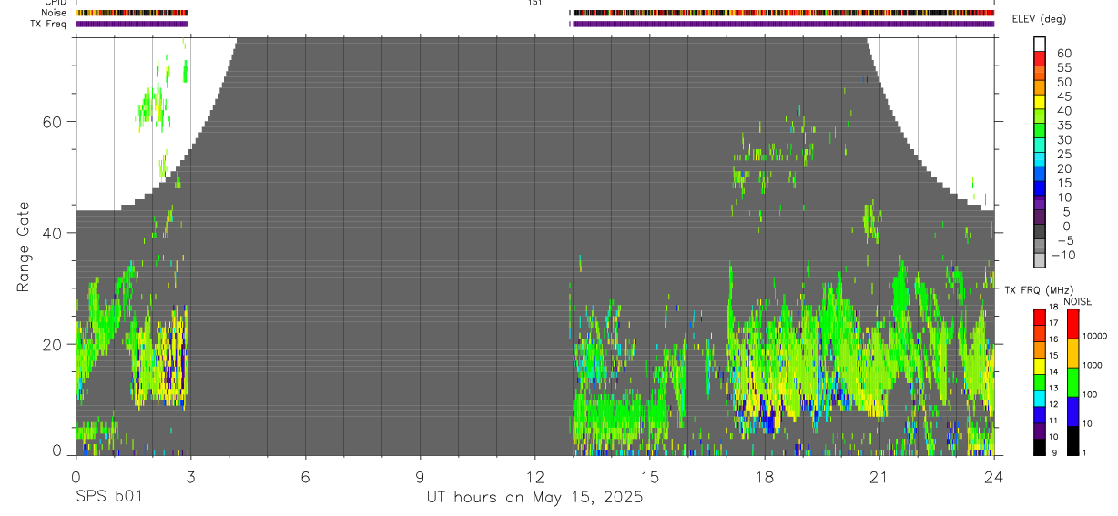
Task: Click the black 9 MHz TX frequency swatch
Action: [x=1040, y=447]
